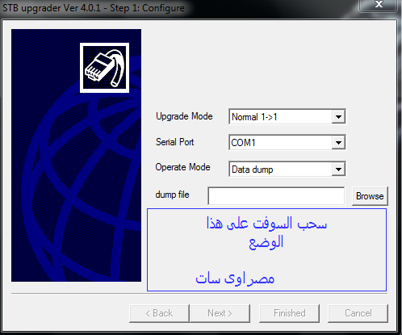Expand the Operate Mode dropdown arrow
This screenshot has height=335, width=402.
coord(338,170)
